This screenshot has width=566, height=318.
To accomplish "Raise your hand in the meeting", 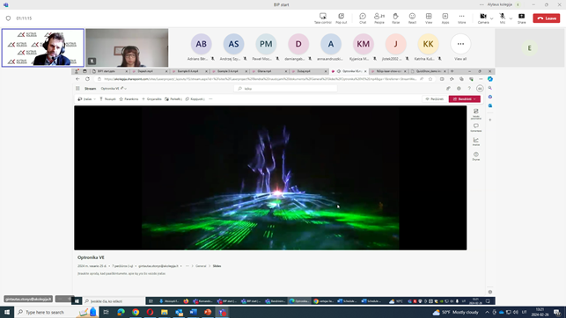I will pos(395,18).
